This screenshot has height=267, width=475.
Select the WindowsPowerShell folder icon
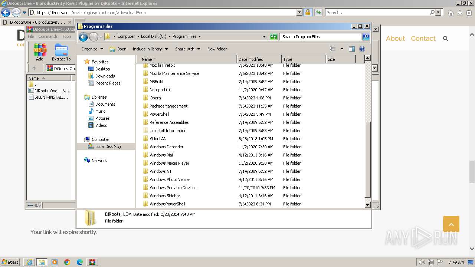click(x=145, y=204)
